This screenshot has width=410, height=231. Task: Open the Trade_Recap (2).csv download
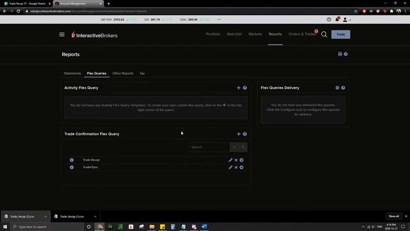pos(22,217)
